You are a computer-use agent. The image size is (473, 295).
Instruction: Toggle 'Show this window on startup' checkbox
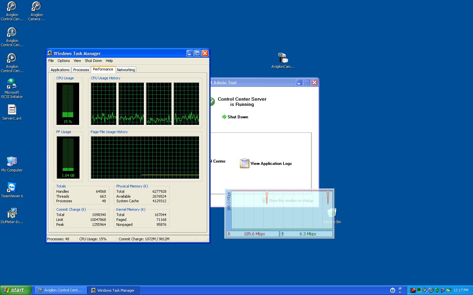[x=264, y=201]
